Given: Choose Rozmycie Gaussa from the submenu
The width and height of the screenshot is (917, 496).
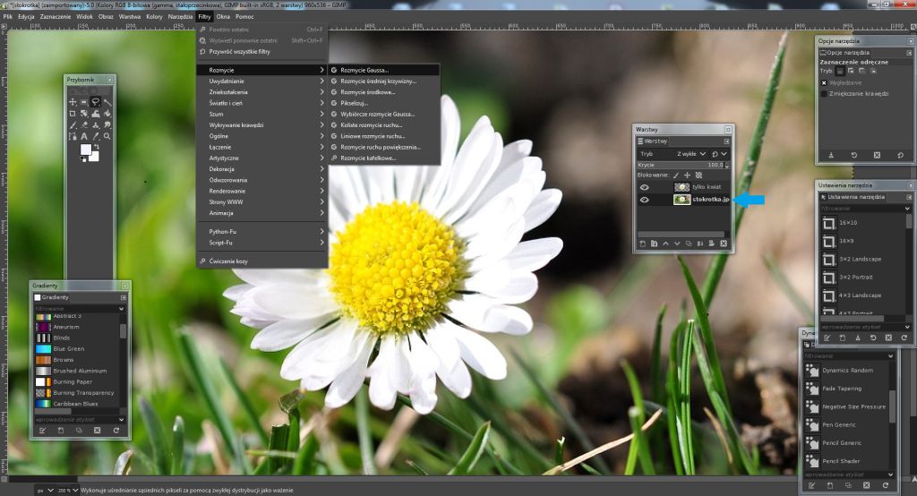Looking at the screenshot, I should [x=383, y=70].
